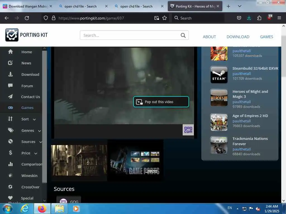Viewport: 286px width, 214px height.
Task: Click the EN language indicator in tray
Action: click(230, 208)
